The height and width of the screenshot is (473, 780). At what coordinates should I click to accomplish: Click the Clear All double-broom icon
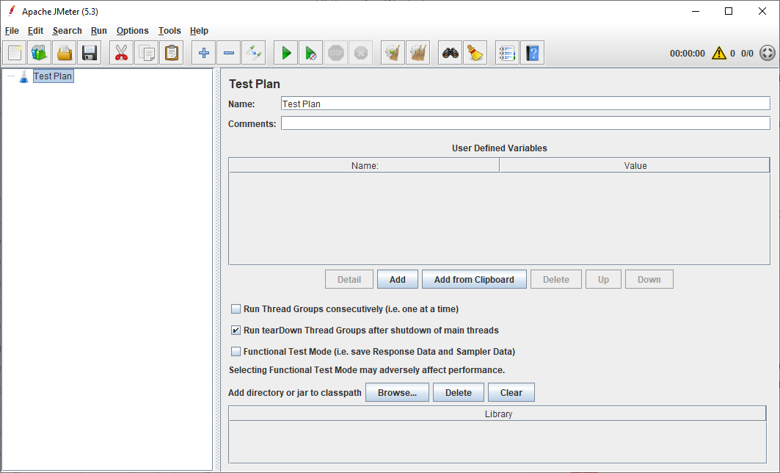[x=418, y=53]
